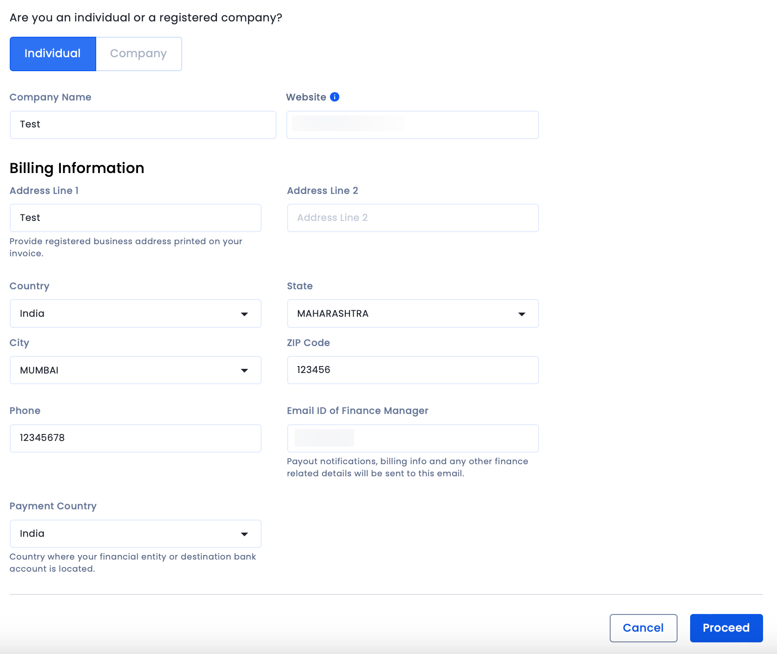The width and height of the screenshot is (777, 654).
Task: Click the 'Payout notifications, billing info' hint text
Action: [x=408, y=467]
